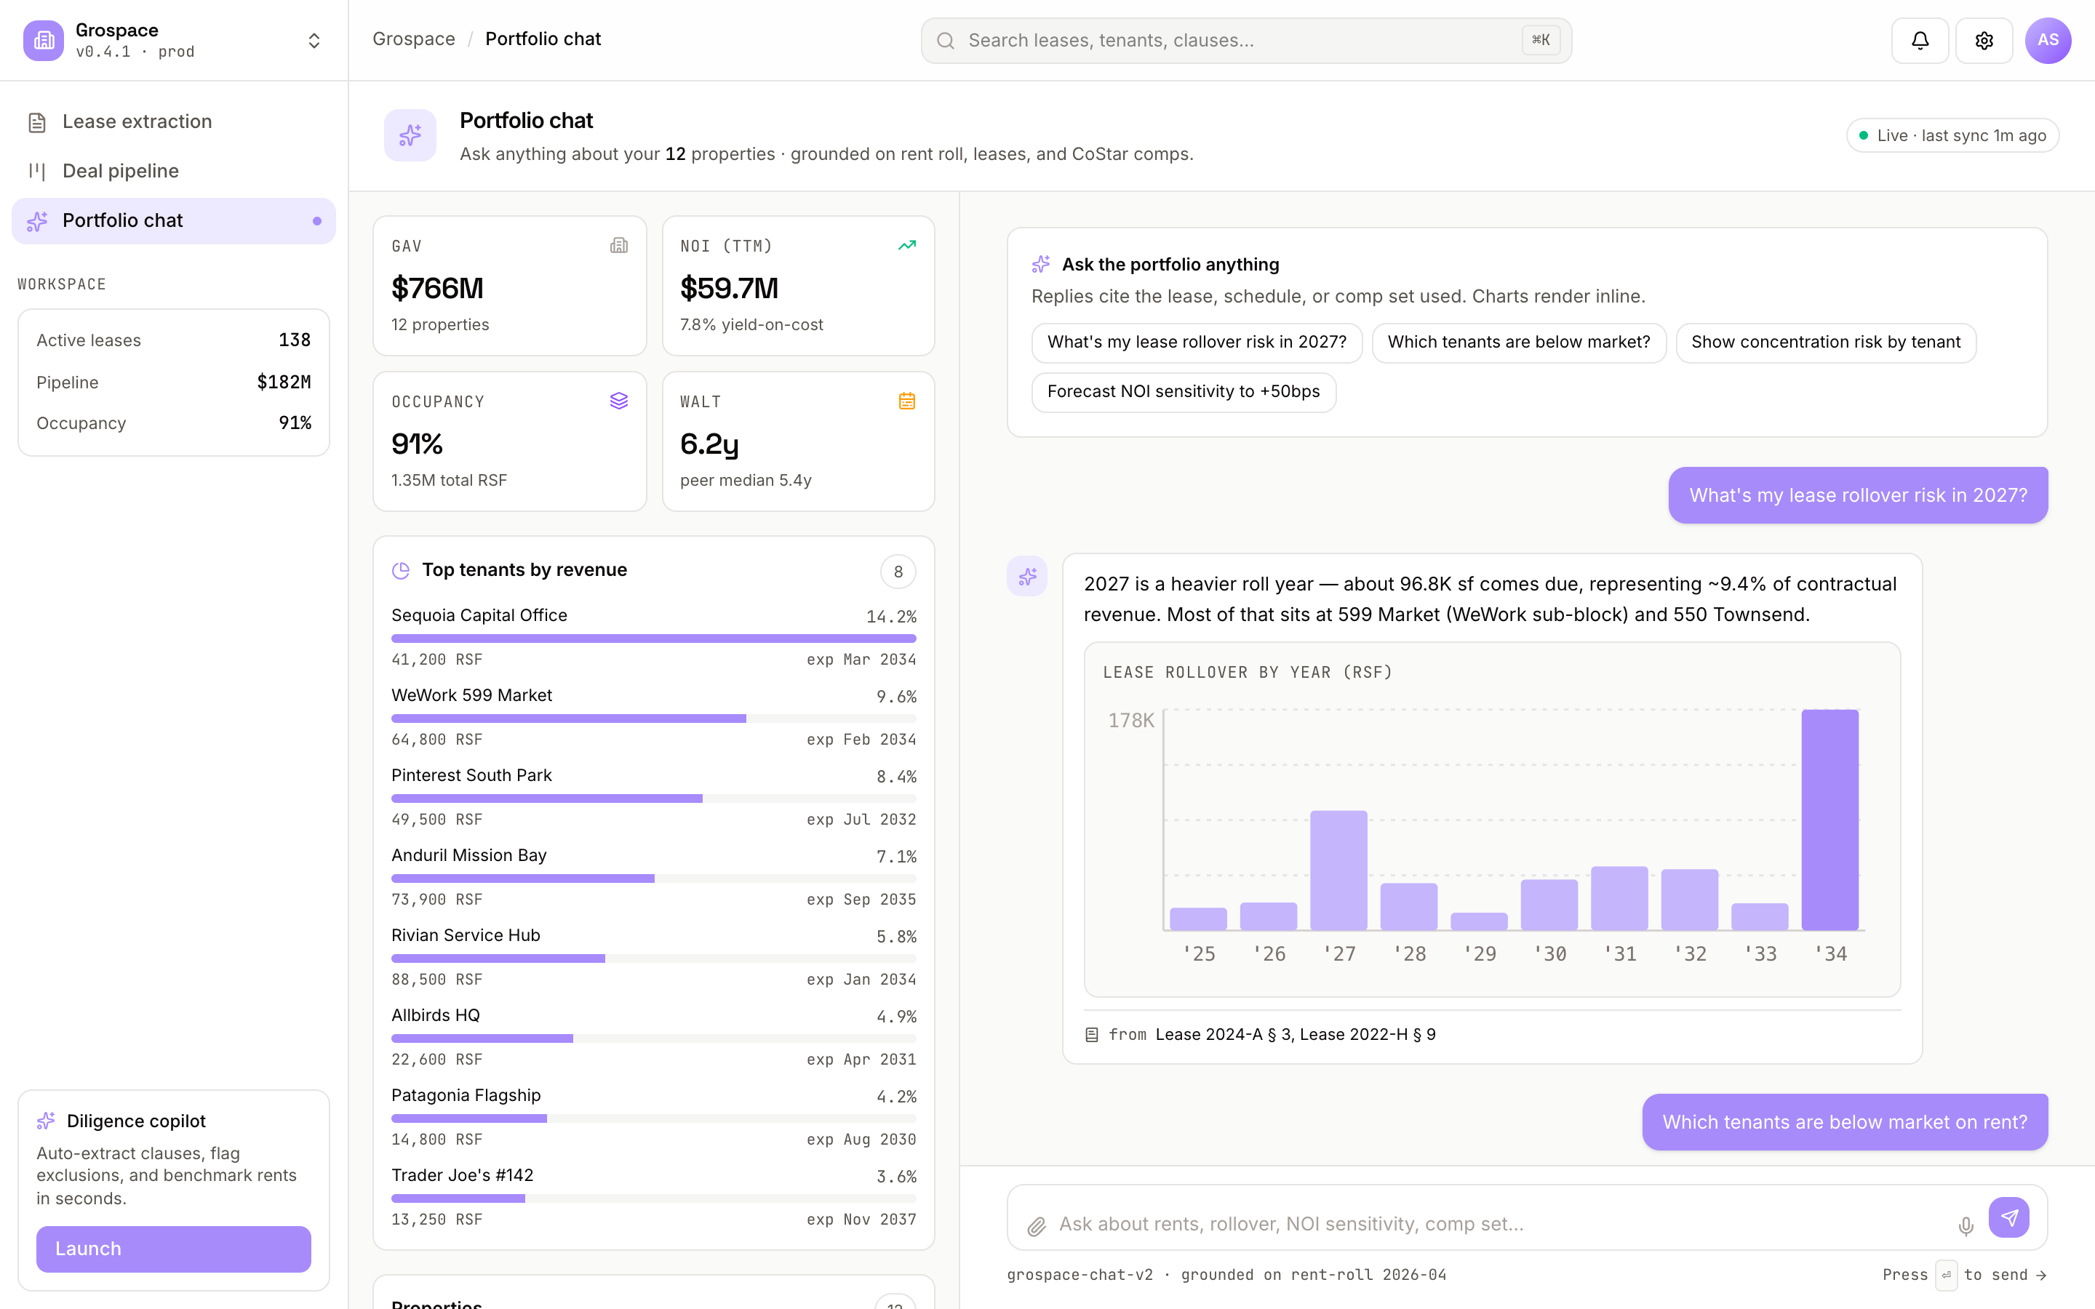
Task: Click the tenant count badge 8
Action: 898,572
